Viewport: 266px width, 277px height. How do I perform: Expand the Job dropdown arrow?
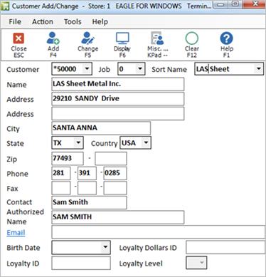click(x=140, y=69)
